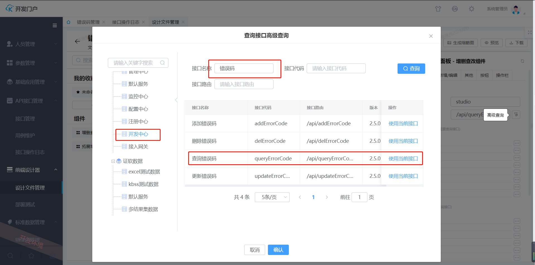Use current interface for 更新错误码
535x265 pixels.
coord(403,176)
